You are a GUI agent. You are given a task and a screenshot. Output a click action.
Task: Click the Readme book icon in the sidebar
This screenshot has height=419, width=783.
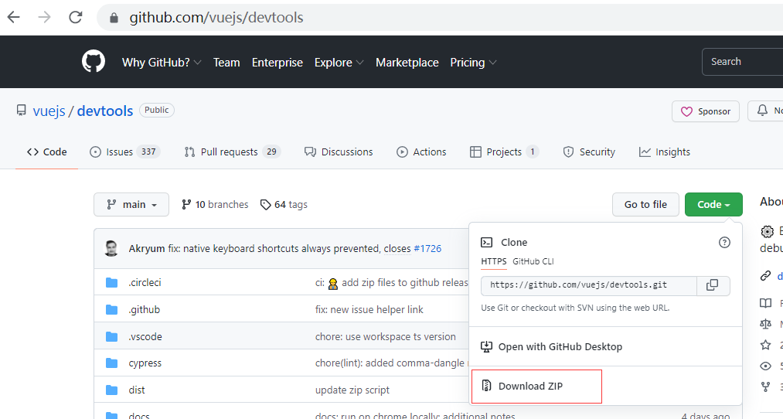(765, 302)
